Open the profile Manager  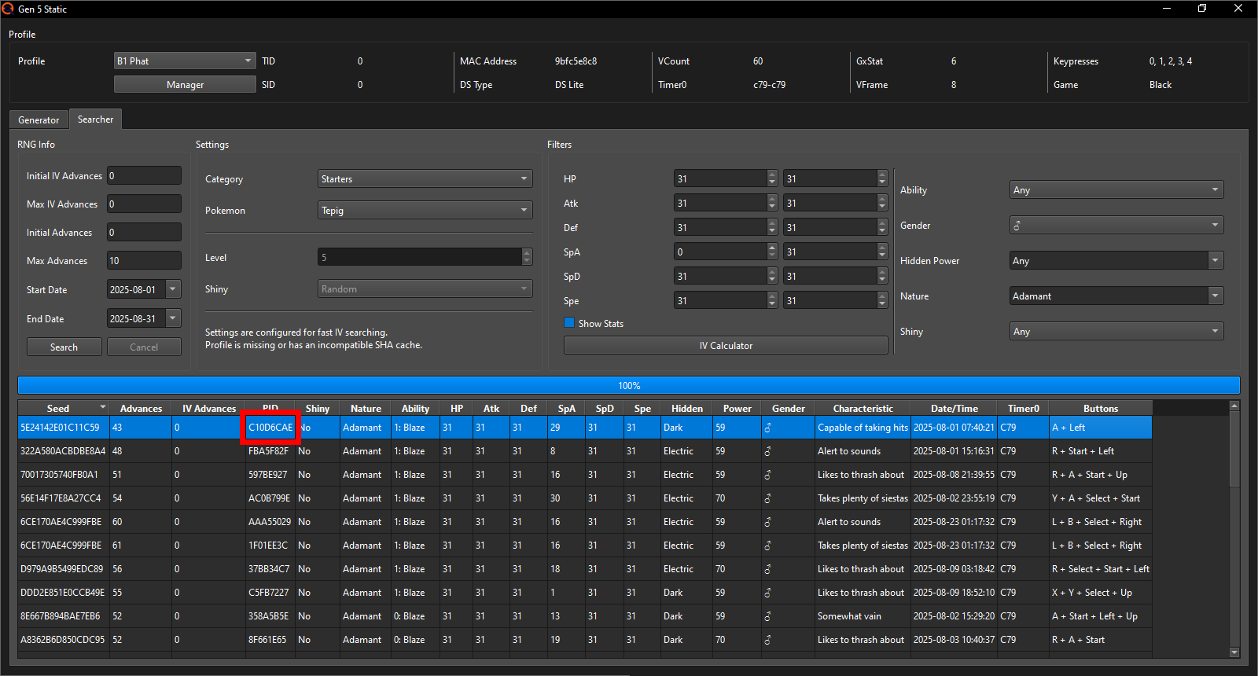click(185, 85)
